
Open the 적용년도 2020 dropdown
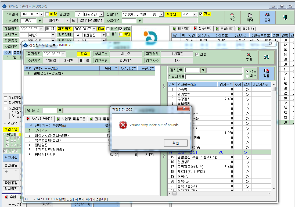[x=195, y=14]
